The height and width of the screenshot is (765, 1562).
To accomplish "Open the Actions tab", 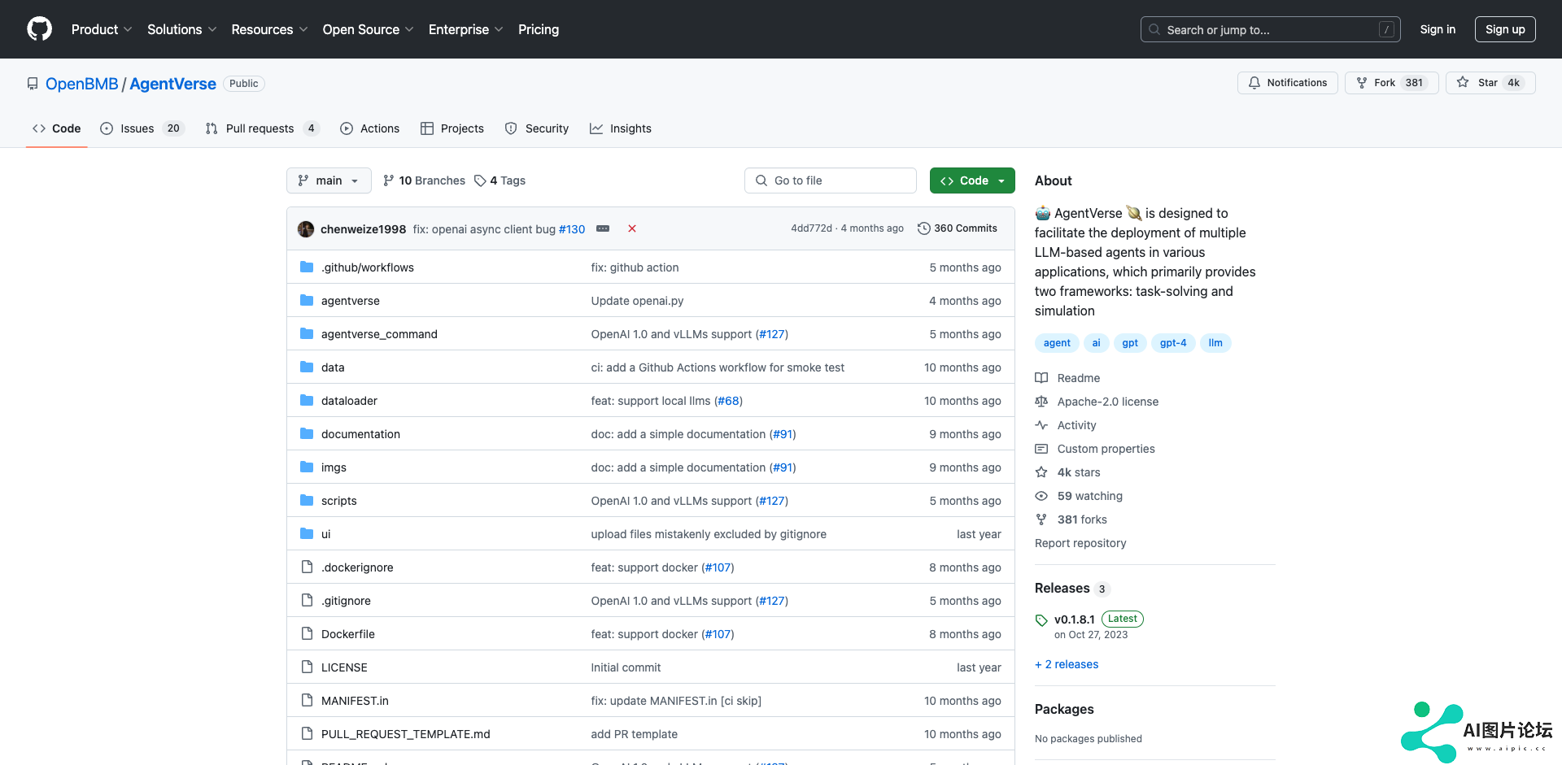I will click(370, 128).
